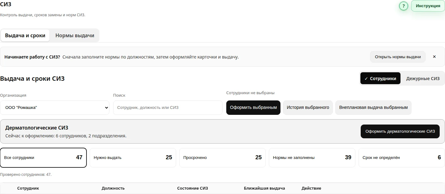Click the Состояние СИЗ column header
The width and height of the screenshot is (445, 194).
point(192,188)
